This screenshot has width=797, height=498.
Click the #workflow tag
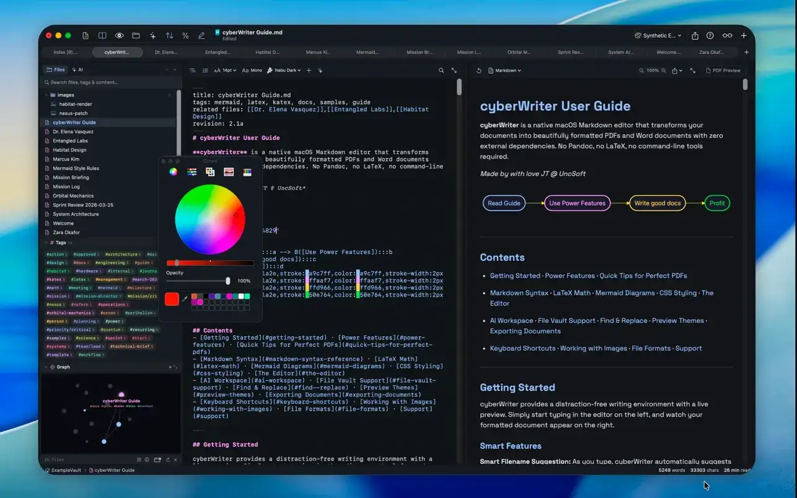(x=90, y=355)
